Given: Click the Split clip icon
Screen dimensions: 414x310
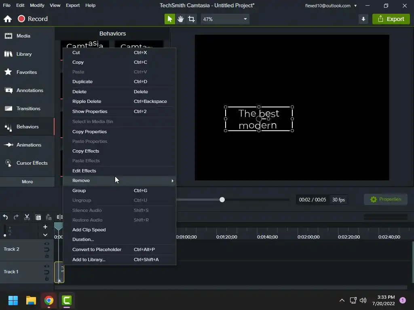Looking at the screenshot, I should 59,217.
